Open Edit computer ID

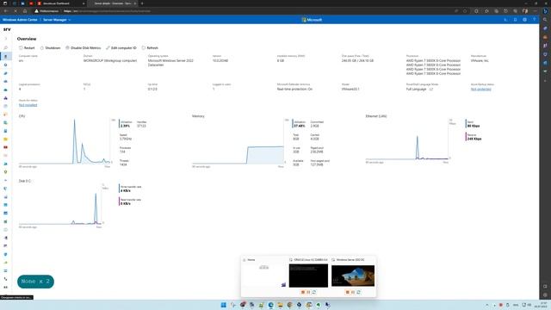coord(121,48)
